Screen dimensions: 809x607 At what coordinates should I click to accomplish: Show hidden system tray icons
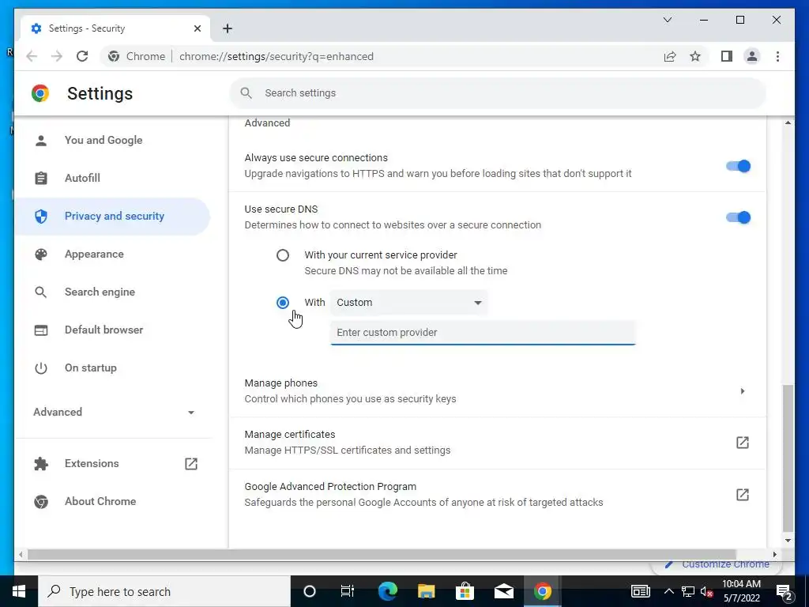[x=668, y=591]
